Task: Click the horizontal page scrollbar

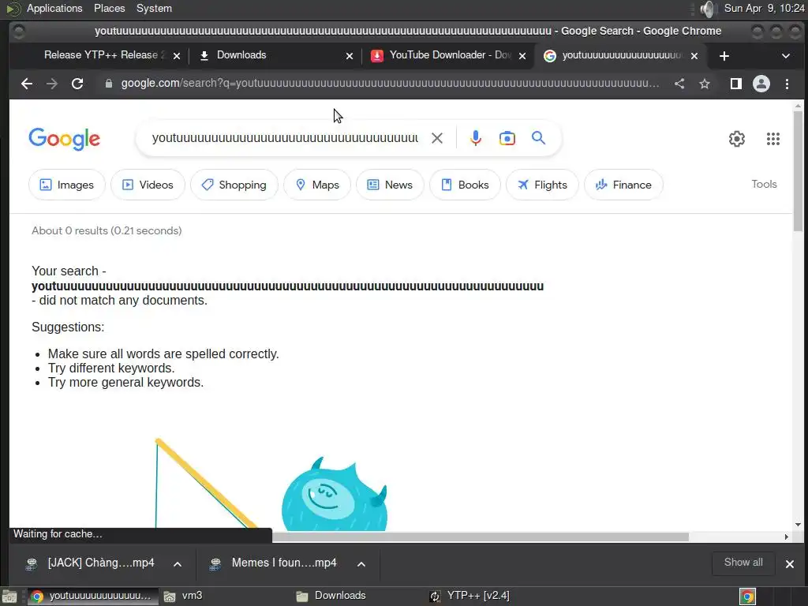Action: (x=481, y=537)
